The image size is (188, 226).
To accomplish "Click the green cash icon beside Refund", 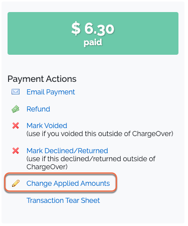I will [16, 109].
